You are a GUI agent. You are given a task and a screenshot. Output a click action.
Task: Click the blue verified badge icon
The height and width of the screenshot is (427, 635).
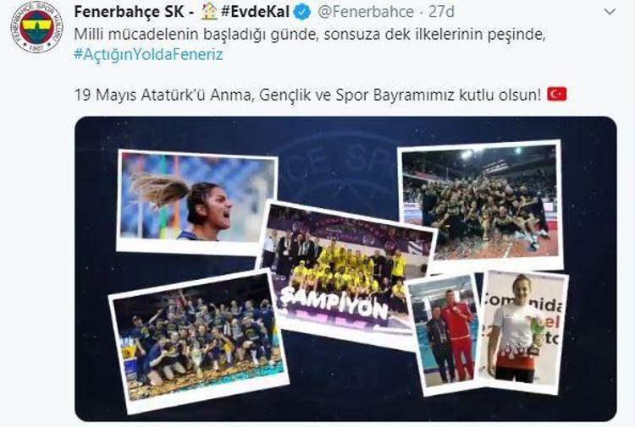302,12
